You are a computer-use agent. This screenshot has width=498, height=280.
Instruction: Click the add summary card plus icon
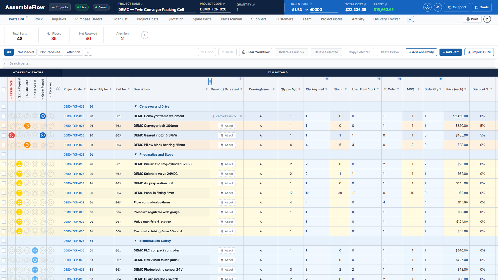pos(145,35)
